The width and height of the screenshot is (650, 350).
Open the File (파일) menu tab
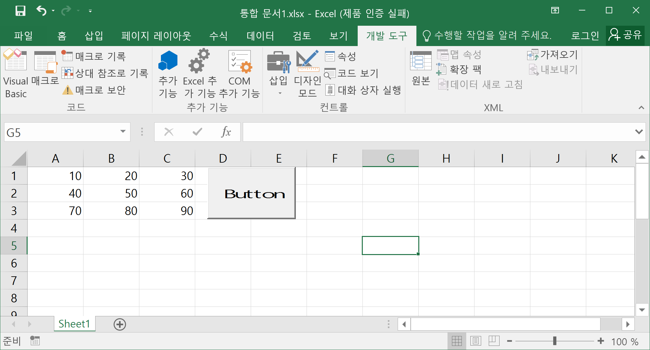coord(23,36)
